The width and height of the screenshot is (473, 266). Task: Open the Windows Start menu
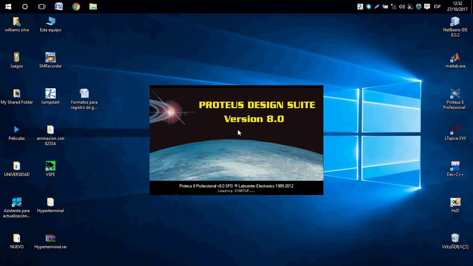tap(8, 7)
